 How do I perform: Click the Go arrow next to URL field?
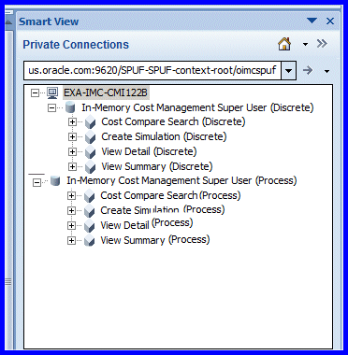[308, 71]
